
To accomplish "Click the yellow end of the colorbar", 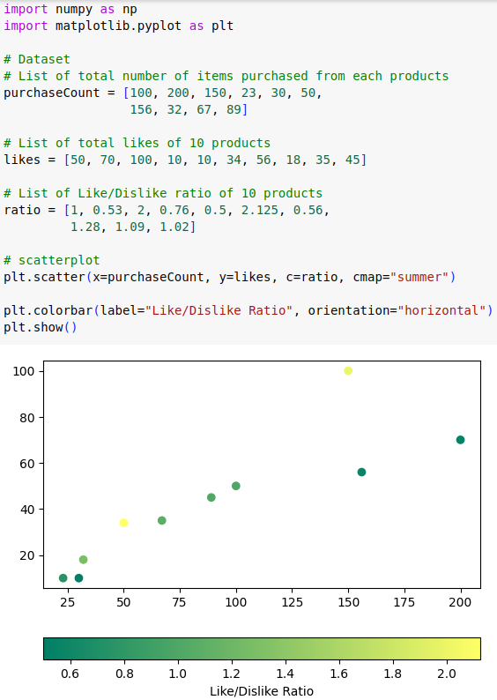I will point(475,648).
